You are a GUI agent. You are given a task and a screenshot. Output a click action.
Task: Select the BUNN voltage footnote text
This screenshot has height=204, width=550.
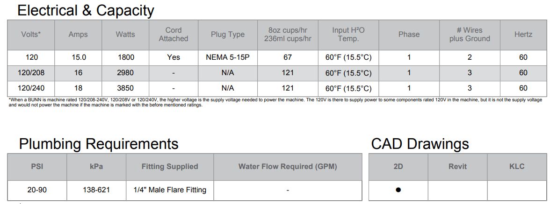[275, 103]
